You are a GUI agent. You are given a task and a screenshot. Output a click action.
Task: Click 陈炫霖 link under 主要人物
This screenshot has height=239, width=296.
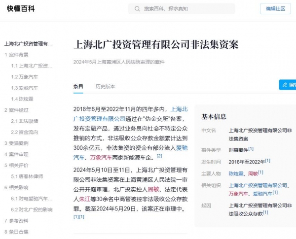236,173
